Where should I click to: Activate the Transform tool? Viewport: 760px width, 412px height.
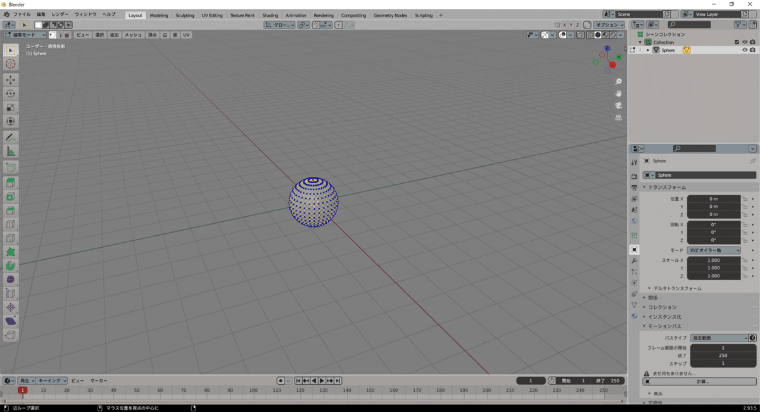click(11, 121)
